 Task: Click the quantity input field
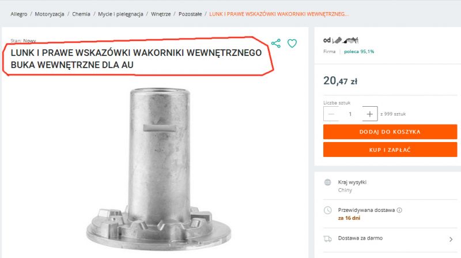(350, 114)
